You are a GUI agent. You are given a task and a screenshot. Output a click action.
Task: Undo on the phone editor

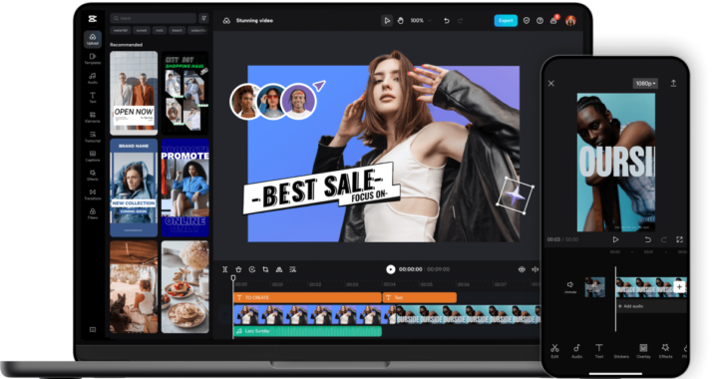point(647,239)
